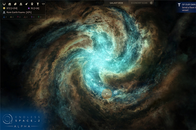Click the dust value 872 [+154]
196x130 pixels.
[x=12, y=8]
